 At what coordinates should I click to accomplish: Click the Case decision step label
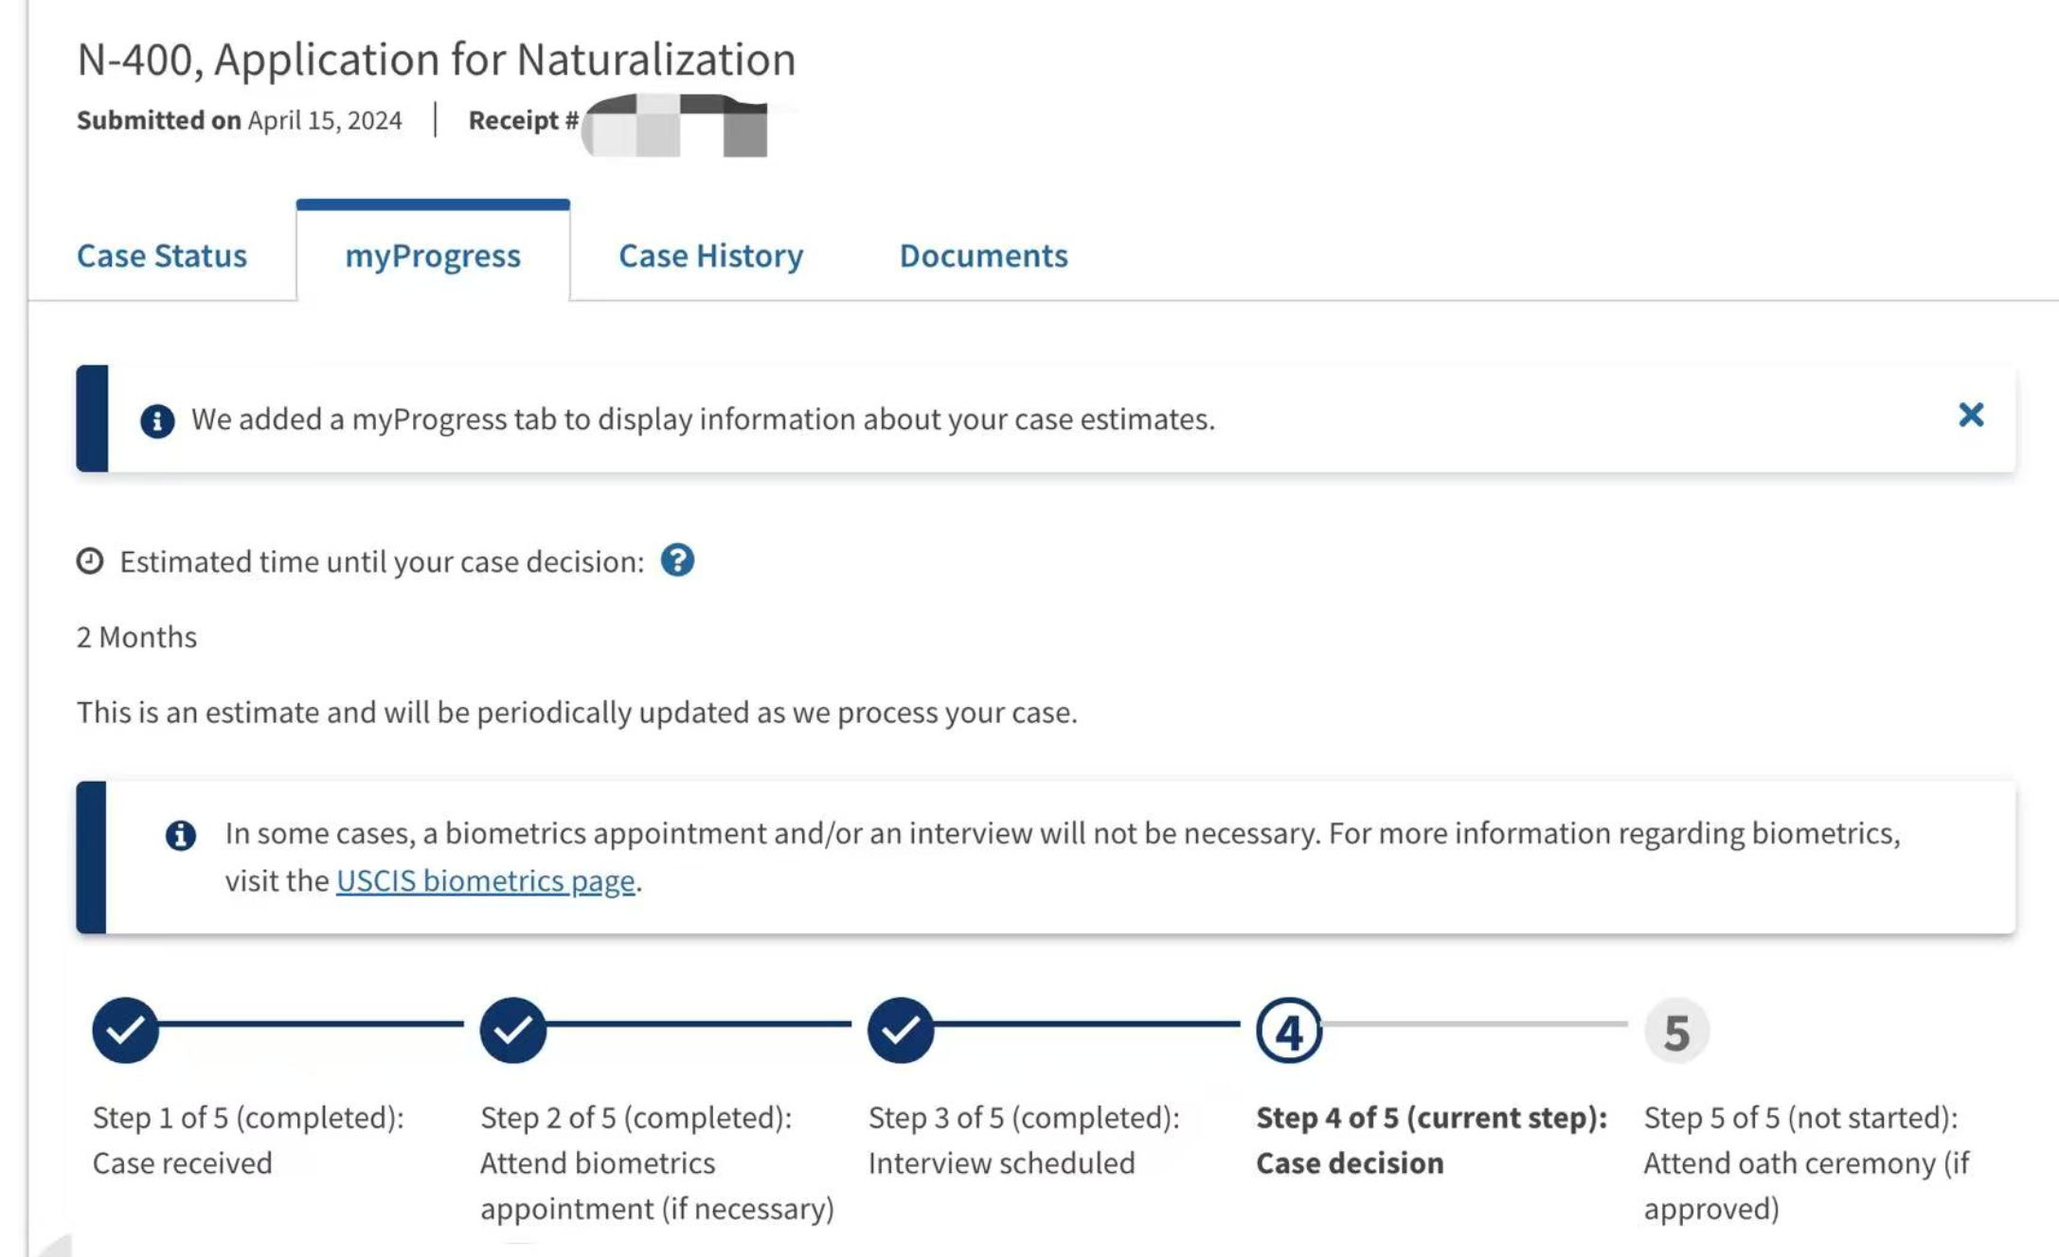click(x=1350, y=1162)
